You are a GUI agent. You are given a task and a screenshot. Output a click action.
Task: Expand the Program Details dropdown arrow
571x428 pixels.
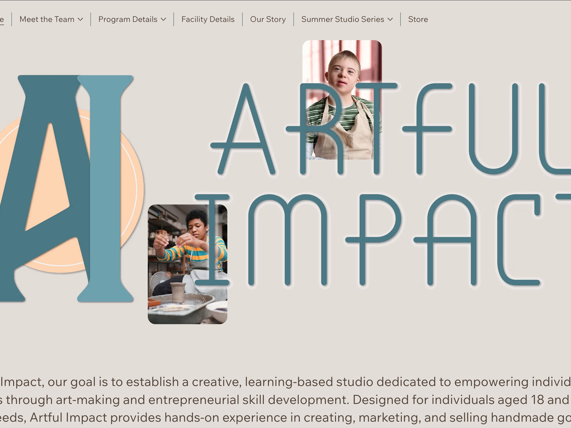click(x=163, y=19)
